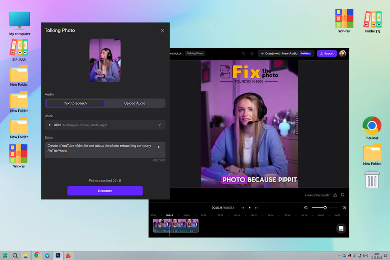390x260 pixels.
Task: Open Chrome from the taskbar
Action: 37,255
